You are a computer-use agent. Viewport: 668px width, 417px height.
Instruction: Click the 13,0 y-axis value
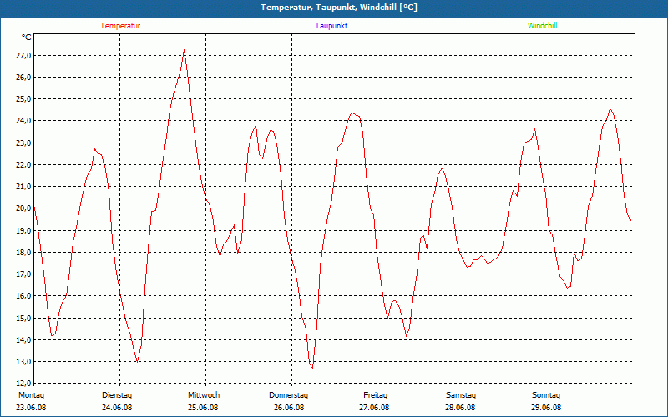(24, 362)
